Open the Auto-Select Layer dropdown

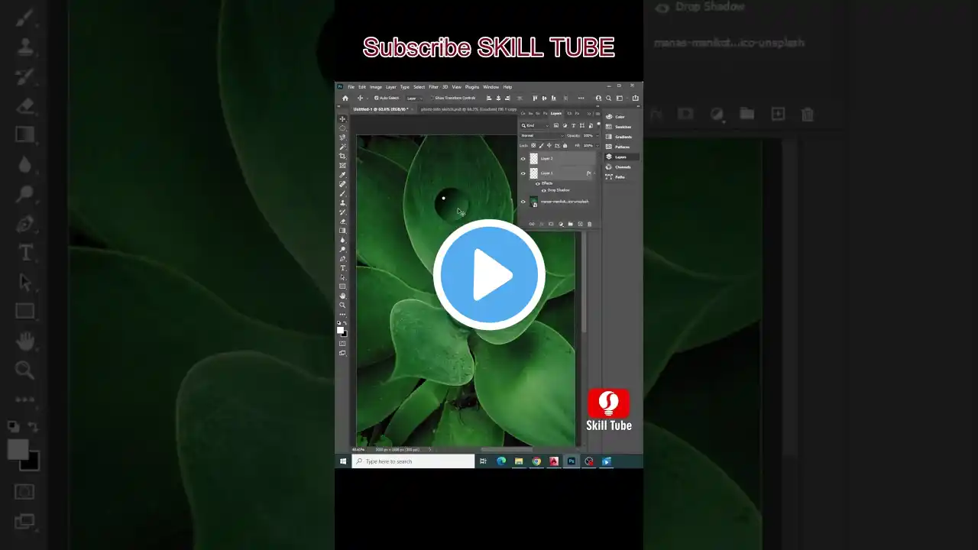414,98
